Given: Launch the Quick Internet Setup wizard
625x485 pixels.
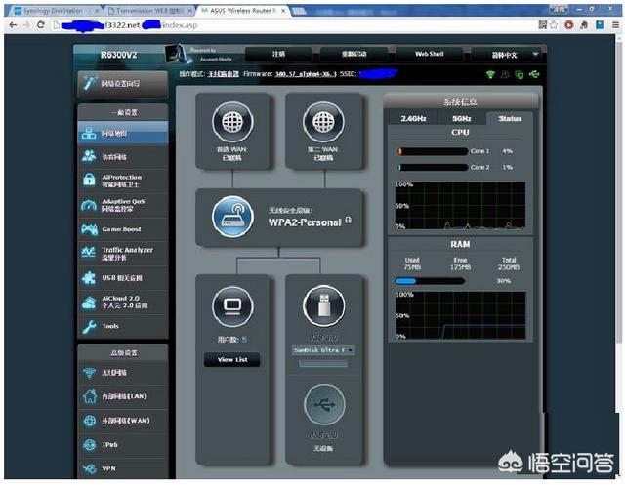Looking at the screenshot, I should [123, 84].
